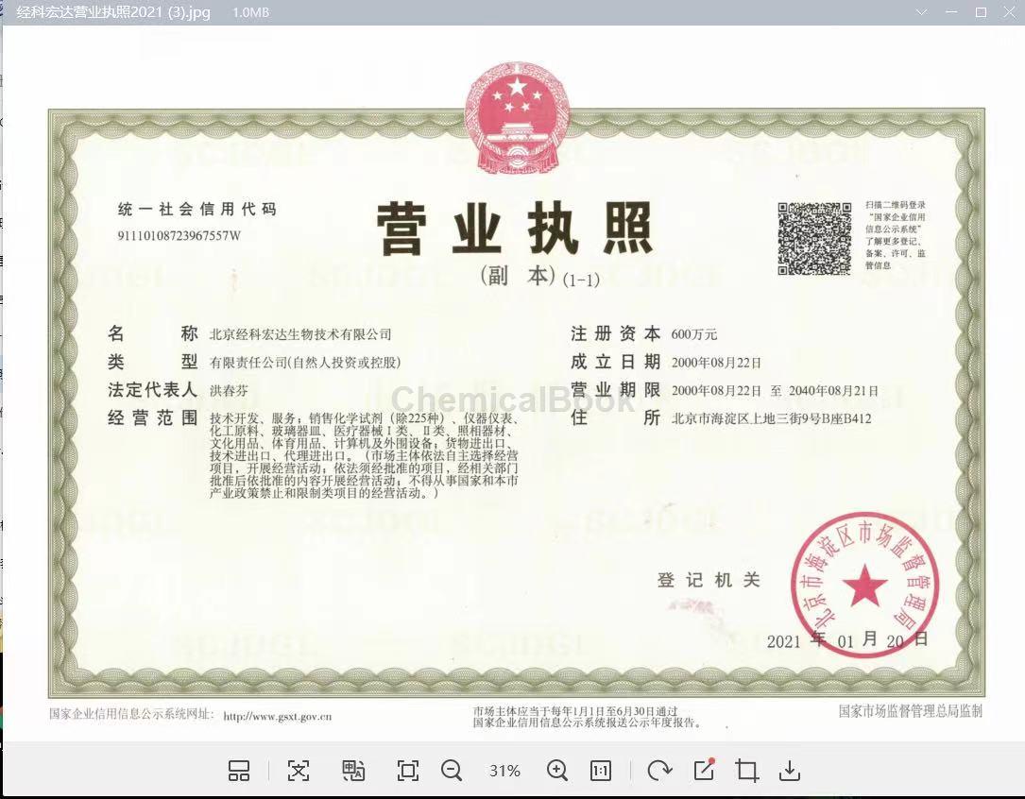Zoom in with the plus magnifier

pyautogui.click(x=557, y=771)
